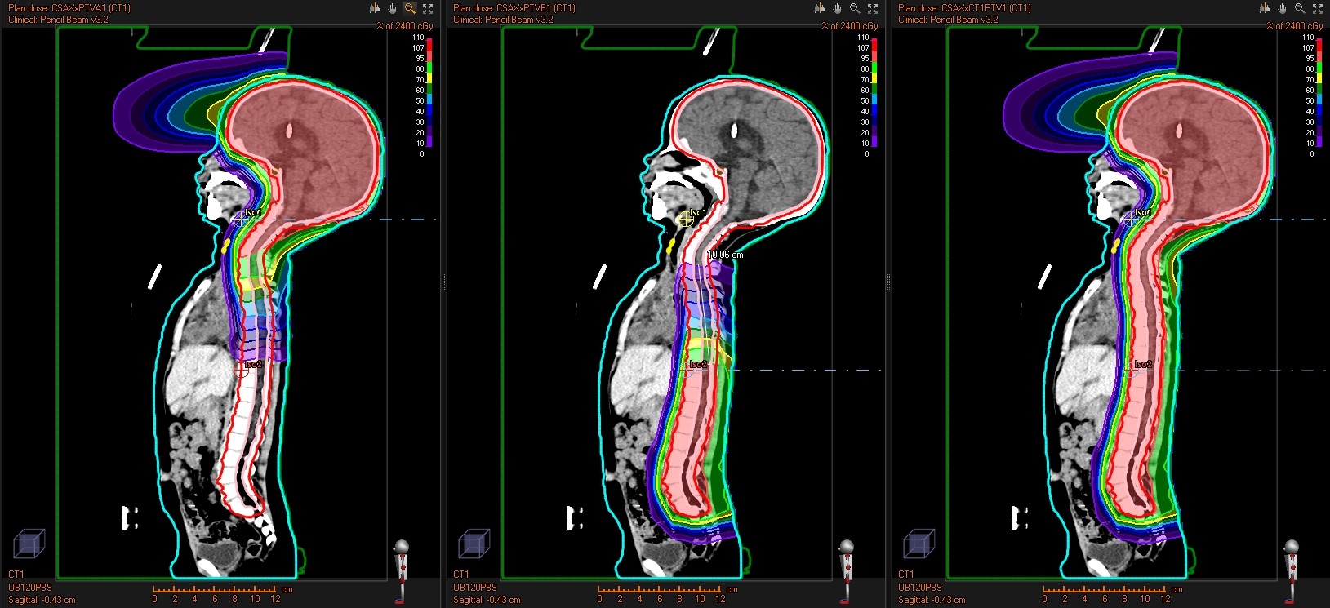Viewport: 1330px width, 608px height.
Task: Click patient orientation figure in CSAXxPTVB1 view
Action: [x=846, y=569]
